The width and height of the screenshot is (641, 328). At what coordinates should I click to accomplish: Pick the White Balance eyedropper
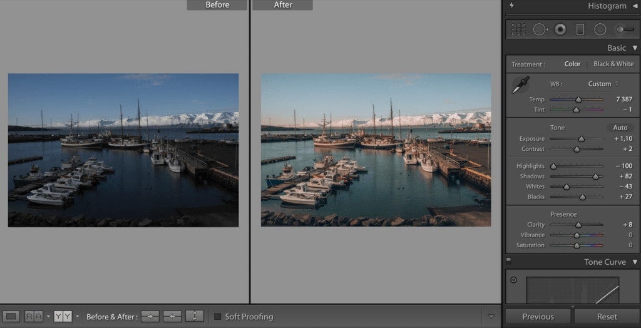pos(521,86)
